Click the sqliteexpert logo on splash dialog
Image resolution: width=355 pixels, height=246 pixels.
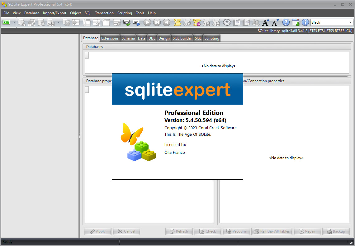click(x=177, y=90)
